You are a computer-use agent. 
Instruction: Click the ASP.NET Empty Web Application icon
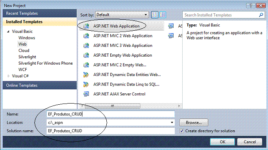pyautogui.click(x=86, y=55)
